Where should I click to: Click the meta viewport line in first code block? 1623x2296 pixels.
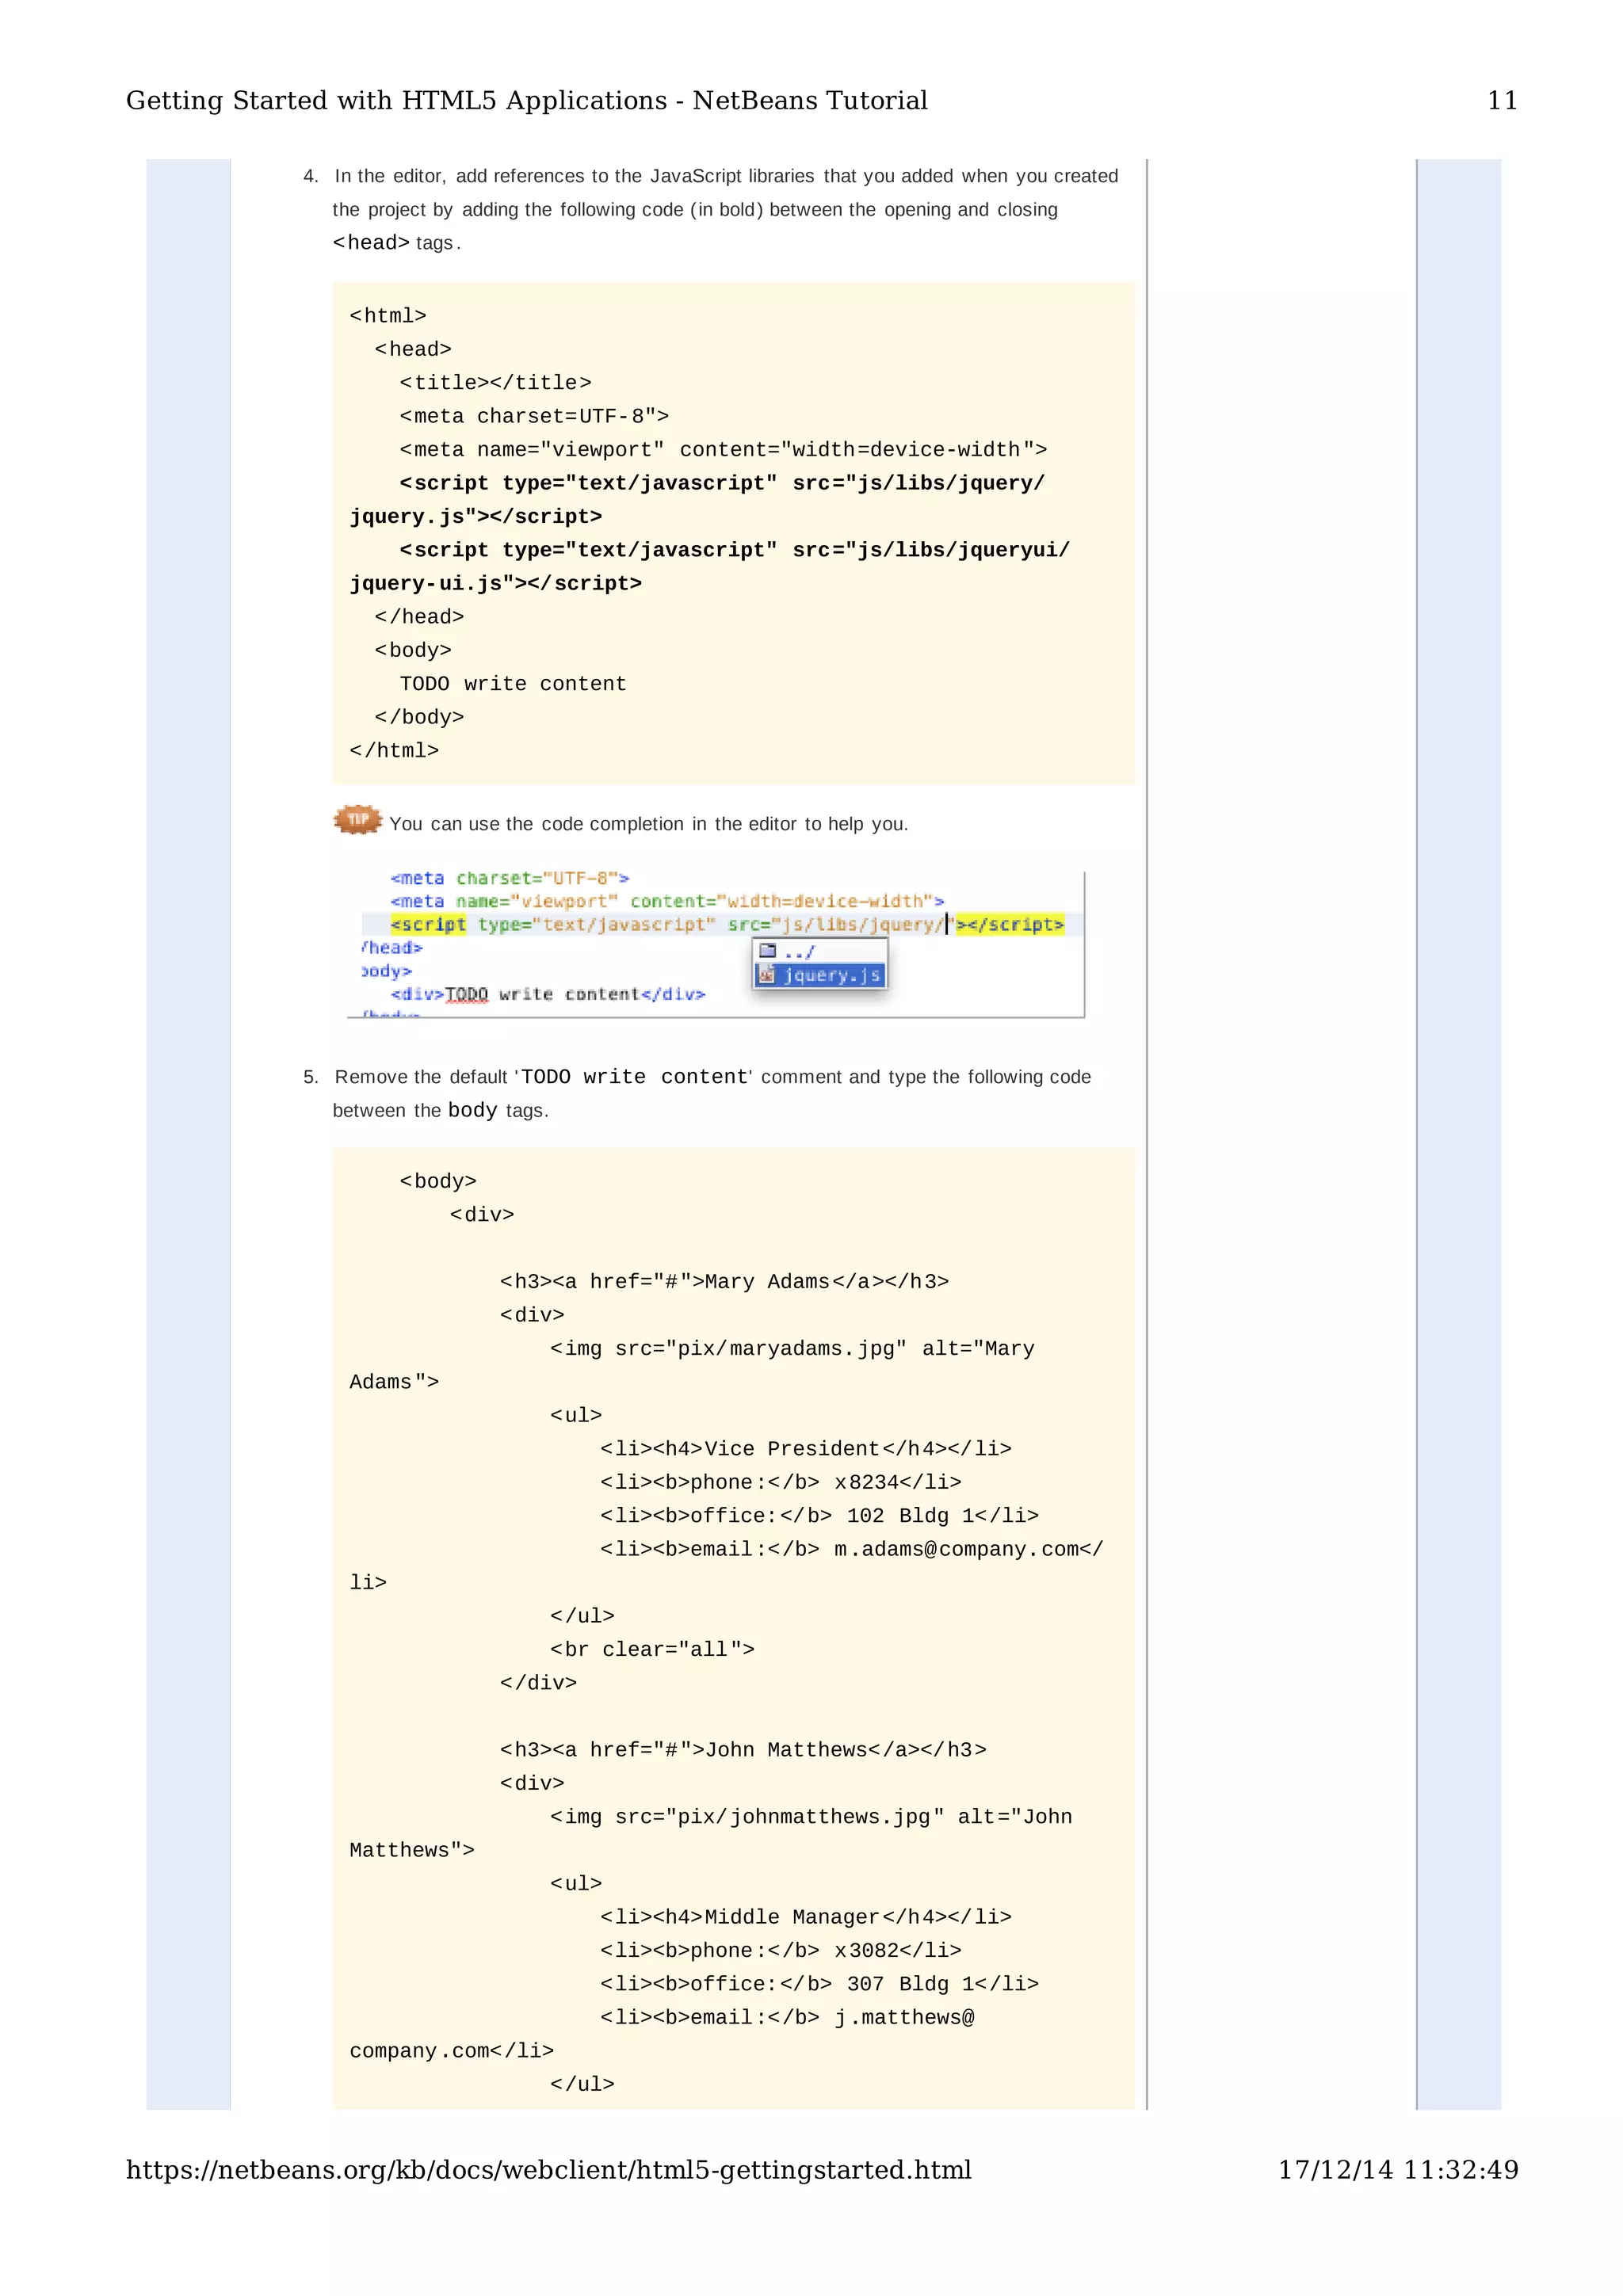click(x=722, y=450)
